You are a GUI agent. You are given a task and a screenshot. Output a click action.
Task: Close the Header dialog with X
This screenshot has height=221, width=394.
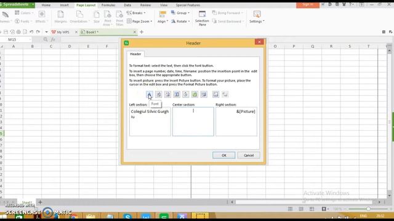click(x=259, y=42)
